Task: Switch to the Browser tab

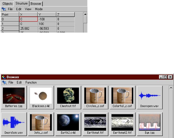Action: click(36, 4)
